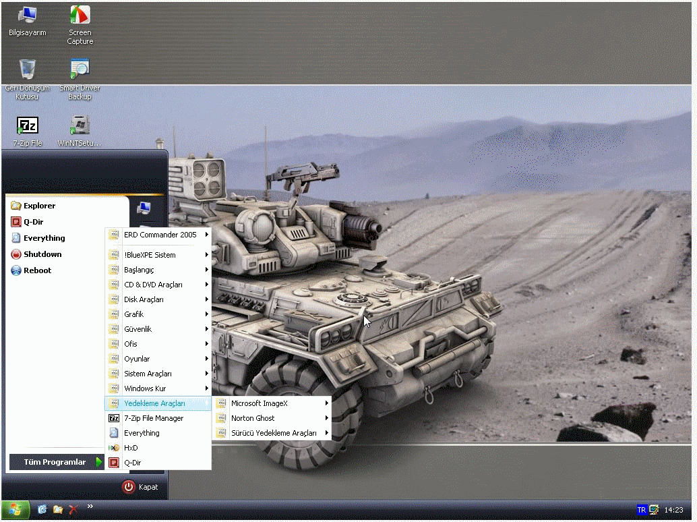
Task: Open 7-Zip File desktop icon
Action: coord(27,132)
